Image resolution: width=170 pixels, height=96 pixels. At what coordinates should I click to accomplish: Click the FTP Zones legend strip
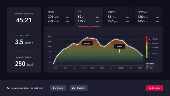(x=152, y=66)
